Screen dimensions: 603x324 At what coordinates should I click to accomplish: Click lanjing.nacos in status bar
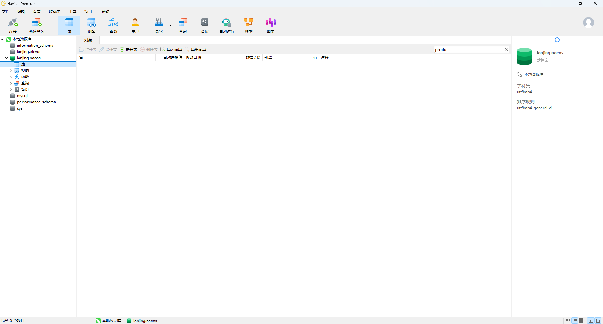pyautogui.click(x=142, y=321)
